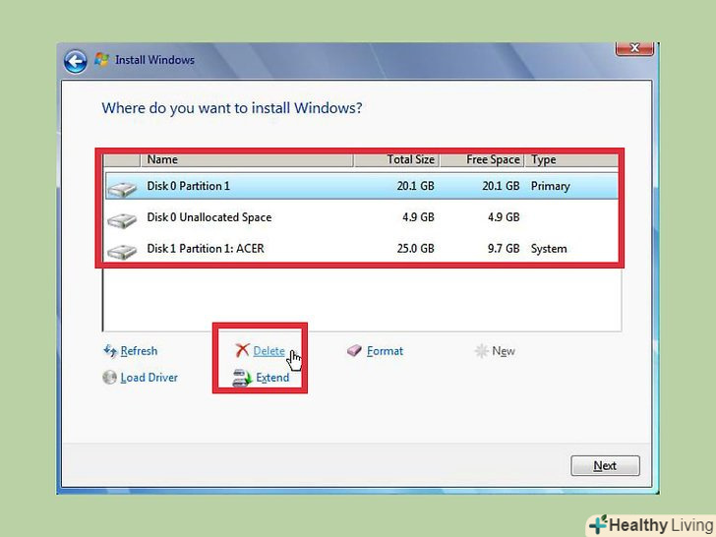Select Disk 1 Partition 1: ACER row

pyautogui.click(x=361, y=249)
